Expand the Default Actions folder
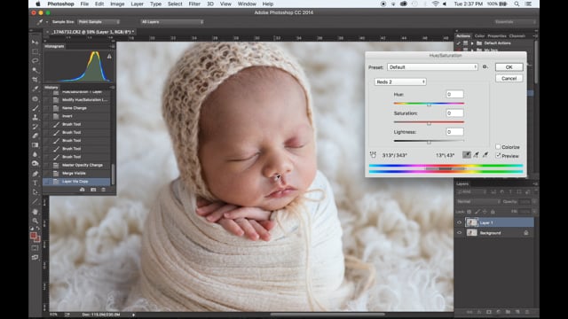Image resolution: width=568 pixels, height=319 pixels. [x=472, y=43]
